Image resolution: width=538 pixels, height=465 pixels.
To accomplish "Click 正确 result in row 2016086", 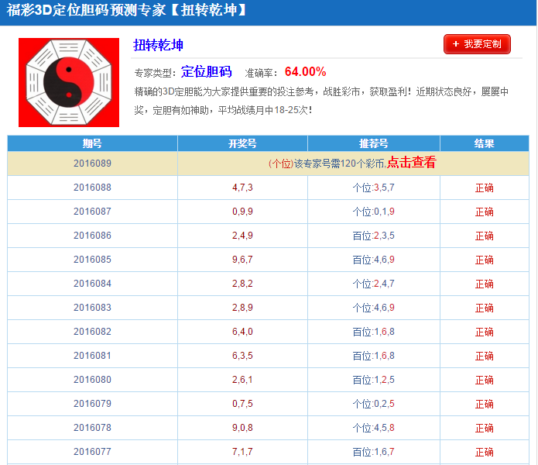I will tap(484, 236).
